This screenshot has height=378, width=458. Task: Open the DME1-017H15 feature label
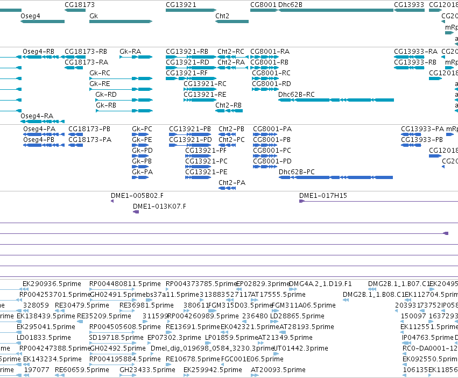tap(323, 196)
